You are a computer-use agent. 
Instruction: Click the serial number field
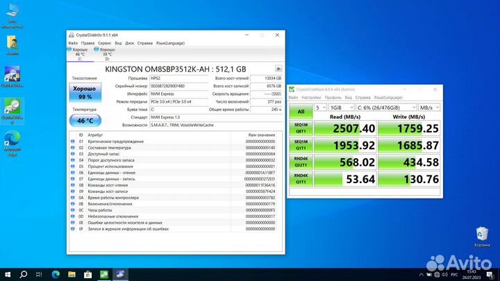click(179, 86)
